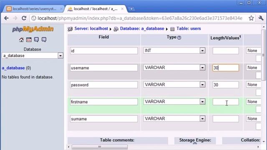Screen dimensions: 267x150
Task: Click the table icon in breadcrumb
Action: pyautogui.click(x=172, y=29)
